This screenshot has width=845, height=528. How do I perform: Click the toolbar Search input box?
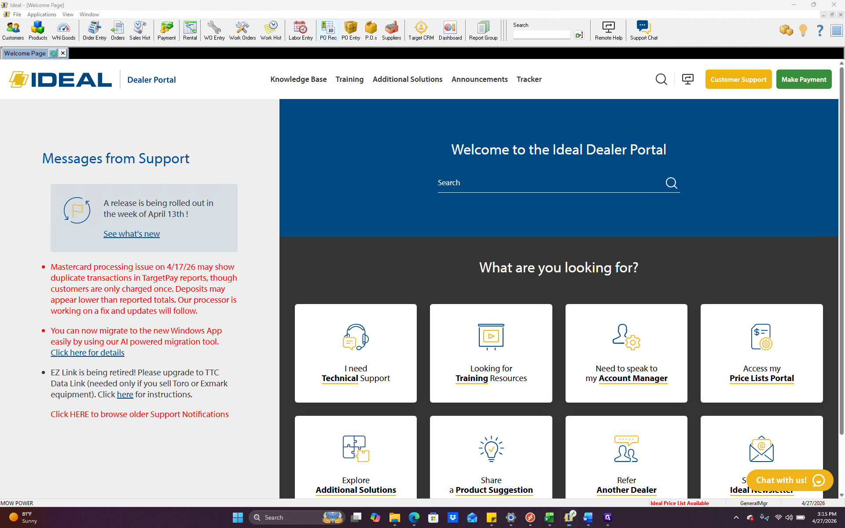[541, 35]
